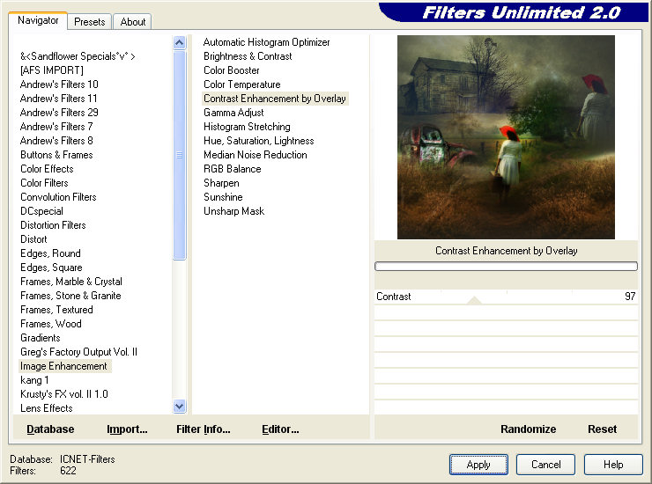This screenshot has width=652, height=484.
Task: Select Contrast Enhancement by Overlay in filter list
Action: (x=275, y=99)
